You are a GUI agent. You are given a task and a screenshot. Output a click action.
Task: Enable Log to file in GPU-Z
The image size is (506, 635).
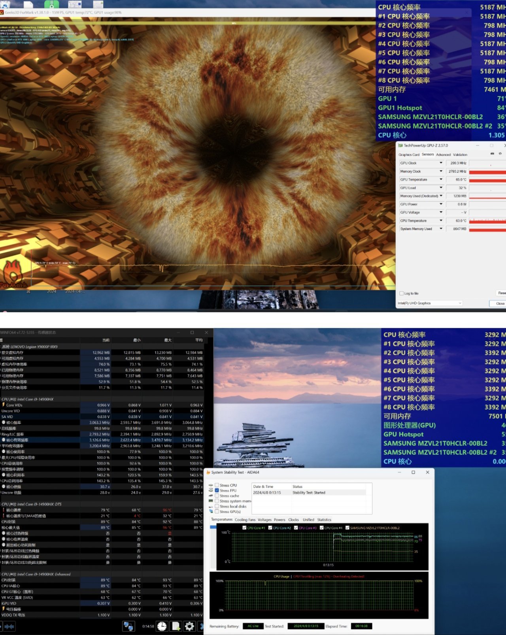tap(402, 293)
